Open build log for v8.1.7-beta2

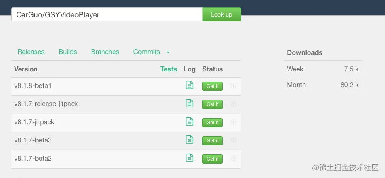189,158
